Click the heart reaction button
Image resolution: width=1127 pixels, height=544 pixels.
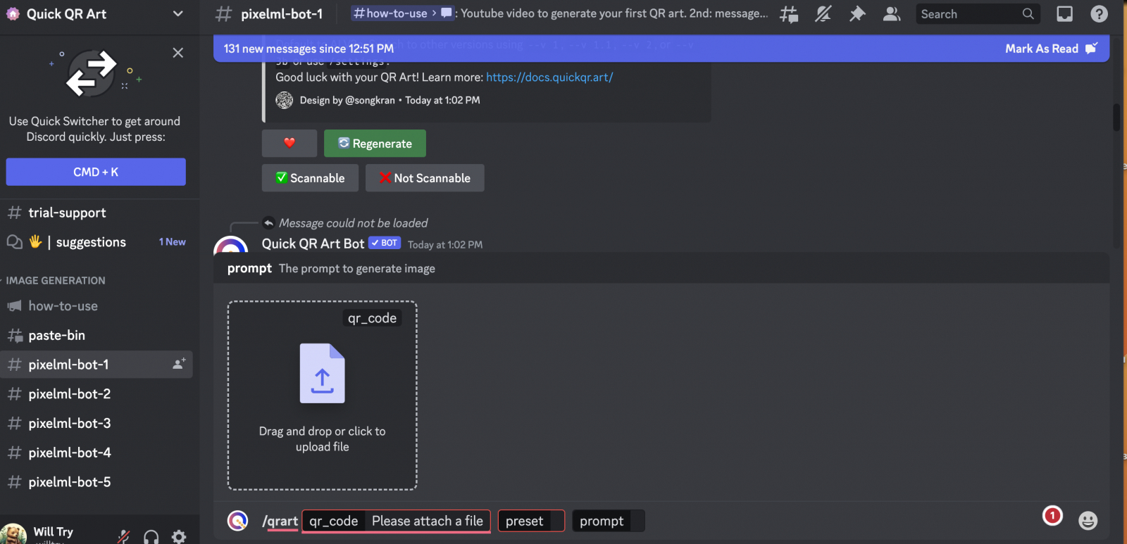pos(289,144)
